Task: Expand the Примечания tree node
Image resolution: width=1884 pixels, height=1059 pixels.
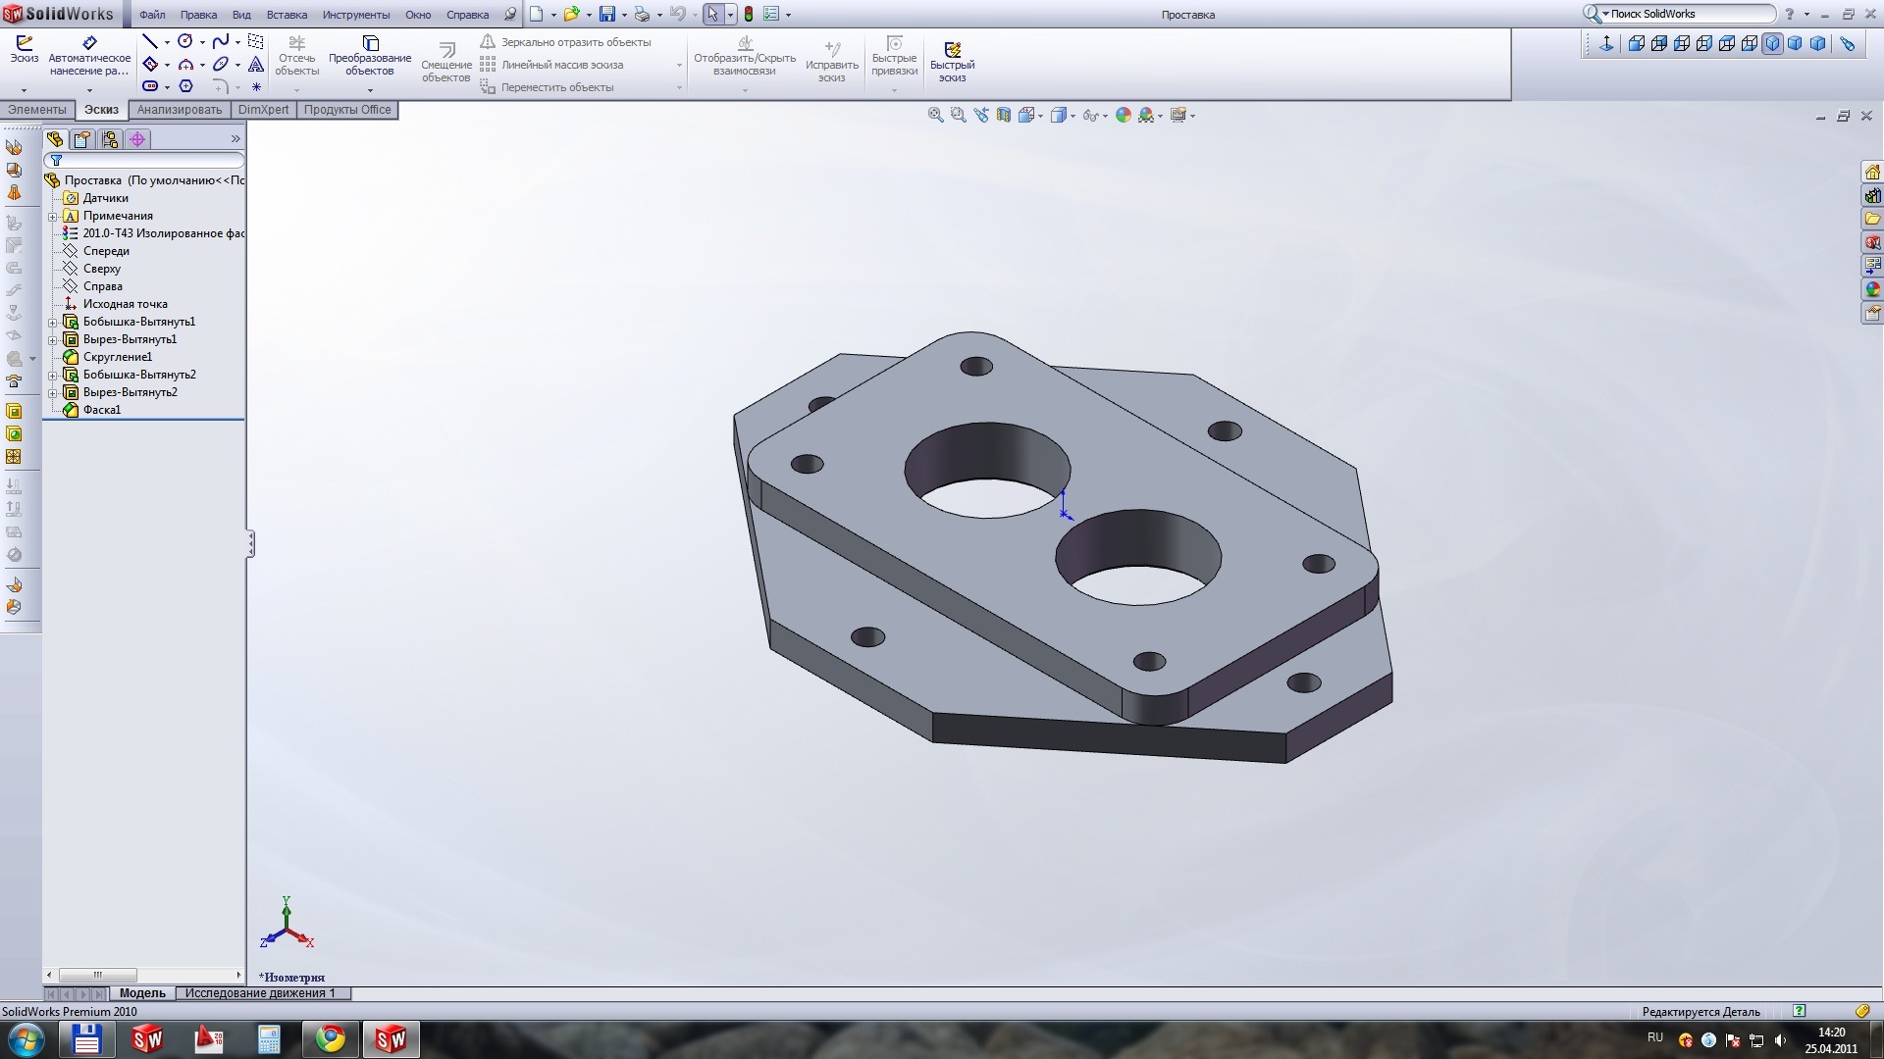Action: pos(53,216)
